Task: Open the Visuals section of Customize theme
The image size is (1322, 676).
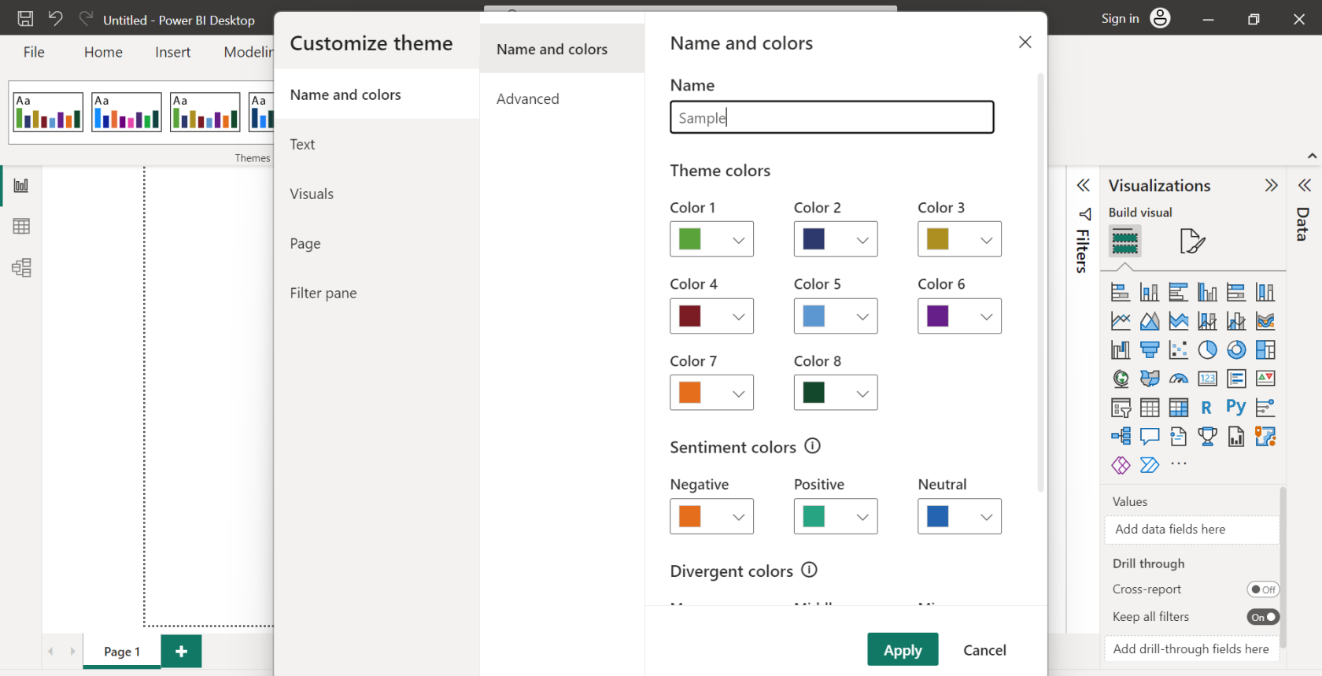Action: click(x=377, y=194)
